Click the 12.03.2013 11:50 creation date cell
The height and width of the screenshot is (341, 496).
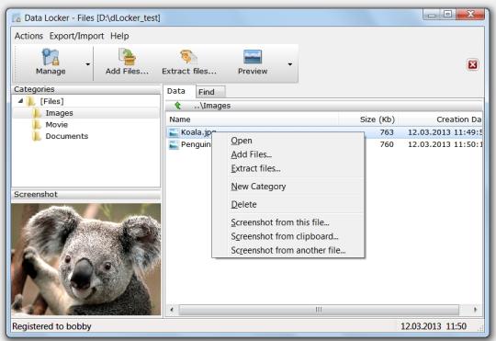click(x=445, y=144)
